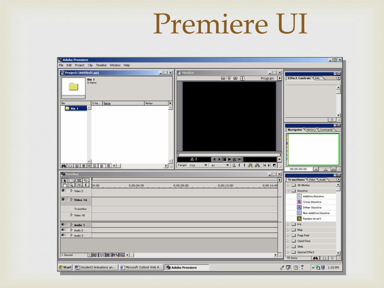Toggle eye visibility for Video 2 track
The image size is (384, 288).
tap(63, 190)
